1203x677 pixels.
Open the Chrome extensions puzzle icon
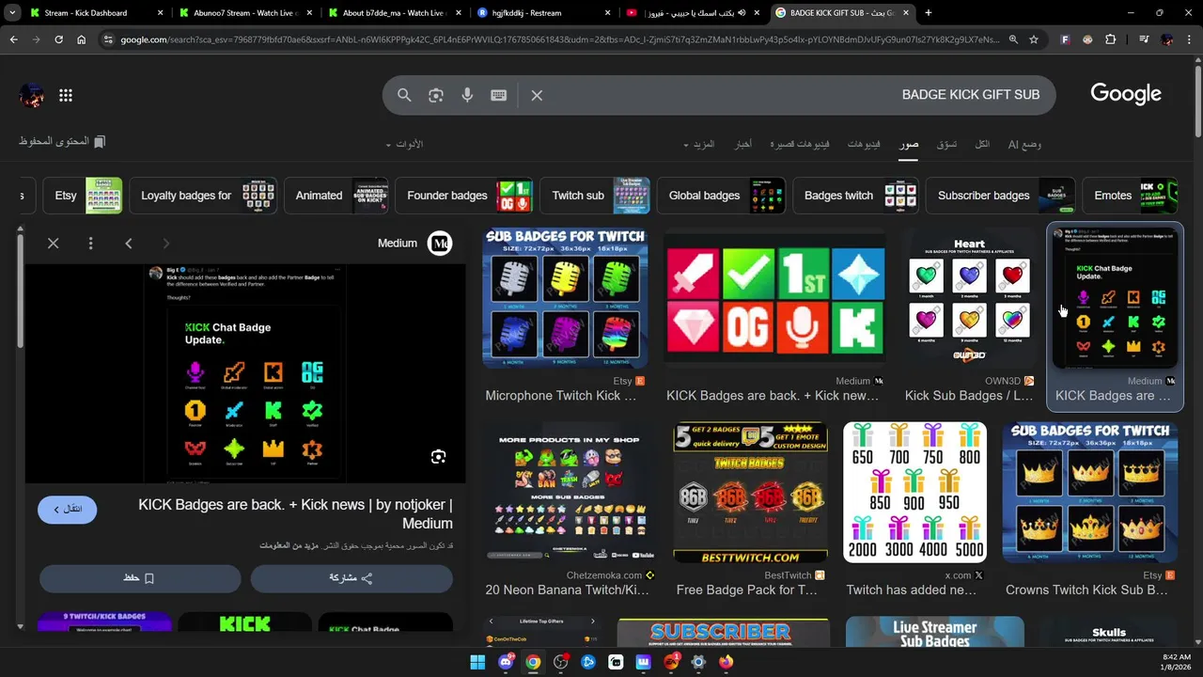point(1111,39)
